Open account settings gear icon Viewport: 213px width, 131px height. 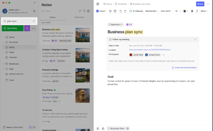pos(34,11)
